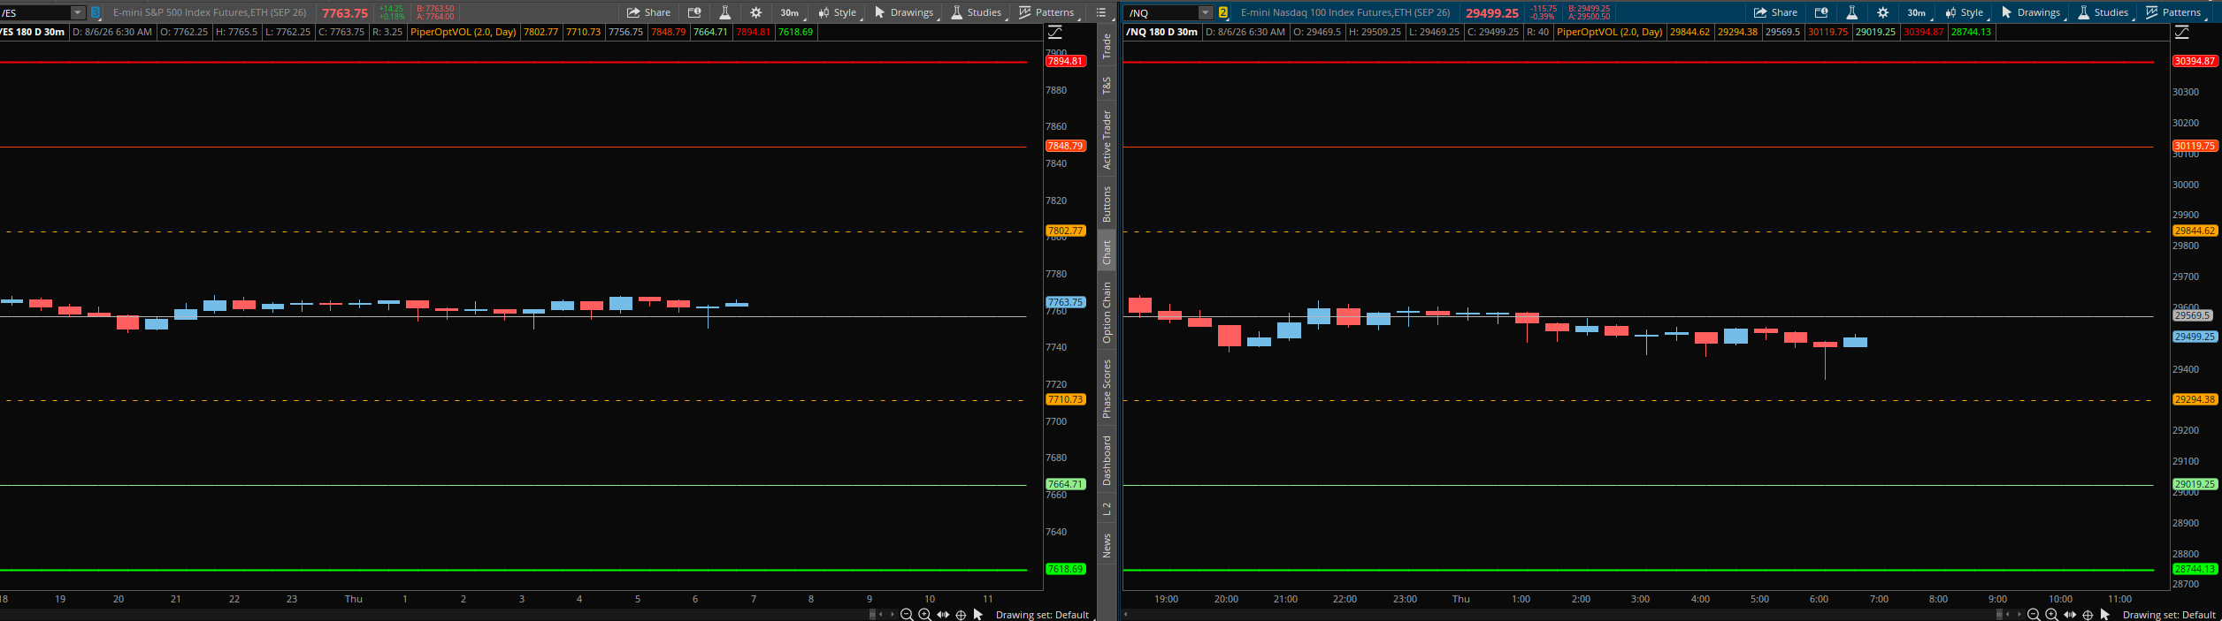Image resolution: width=2222 pixels, height=621 pixels.
Task: Open Drawing set: Default under /ES chart
Action: pyautogui.click(x=1042, y=615)
